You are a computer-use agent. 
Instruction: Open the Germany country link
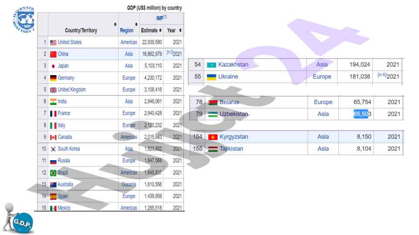coord(66,77)
